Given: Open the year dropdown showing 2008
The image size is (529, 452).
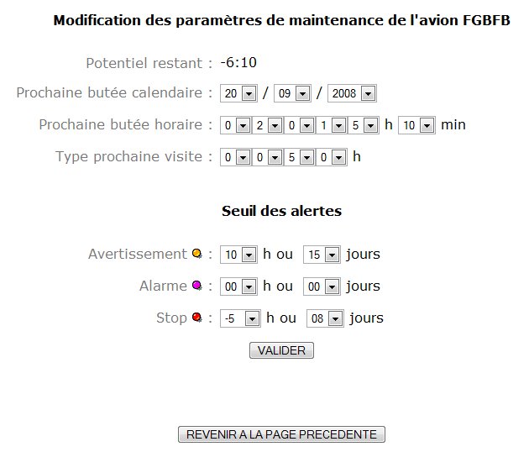Looking at the screenshot, I should (352, 93).
